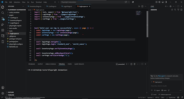Open the Terminal menu
The image size is (184, 99).
39,2
